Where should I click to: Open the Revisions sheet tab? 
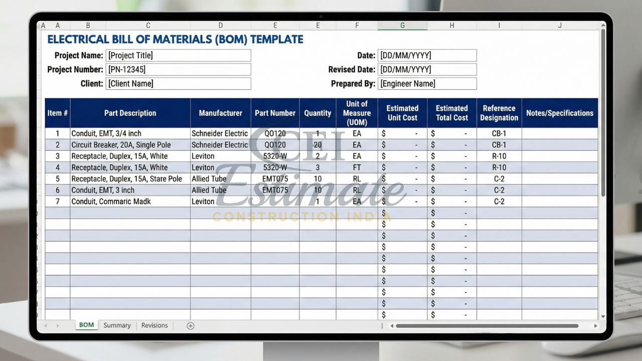[154, 325]
